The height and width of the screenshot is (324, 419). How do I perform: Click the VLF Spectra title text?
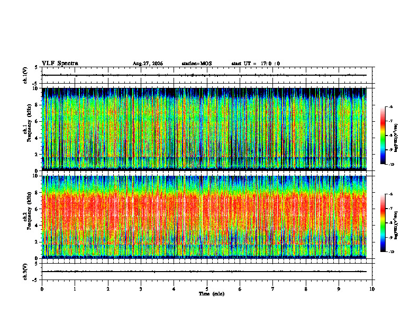pyautogui.click(x=60, y=64)
